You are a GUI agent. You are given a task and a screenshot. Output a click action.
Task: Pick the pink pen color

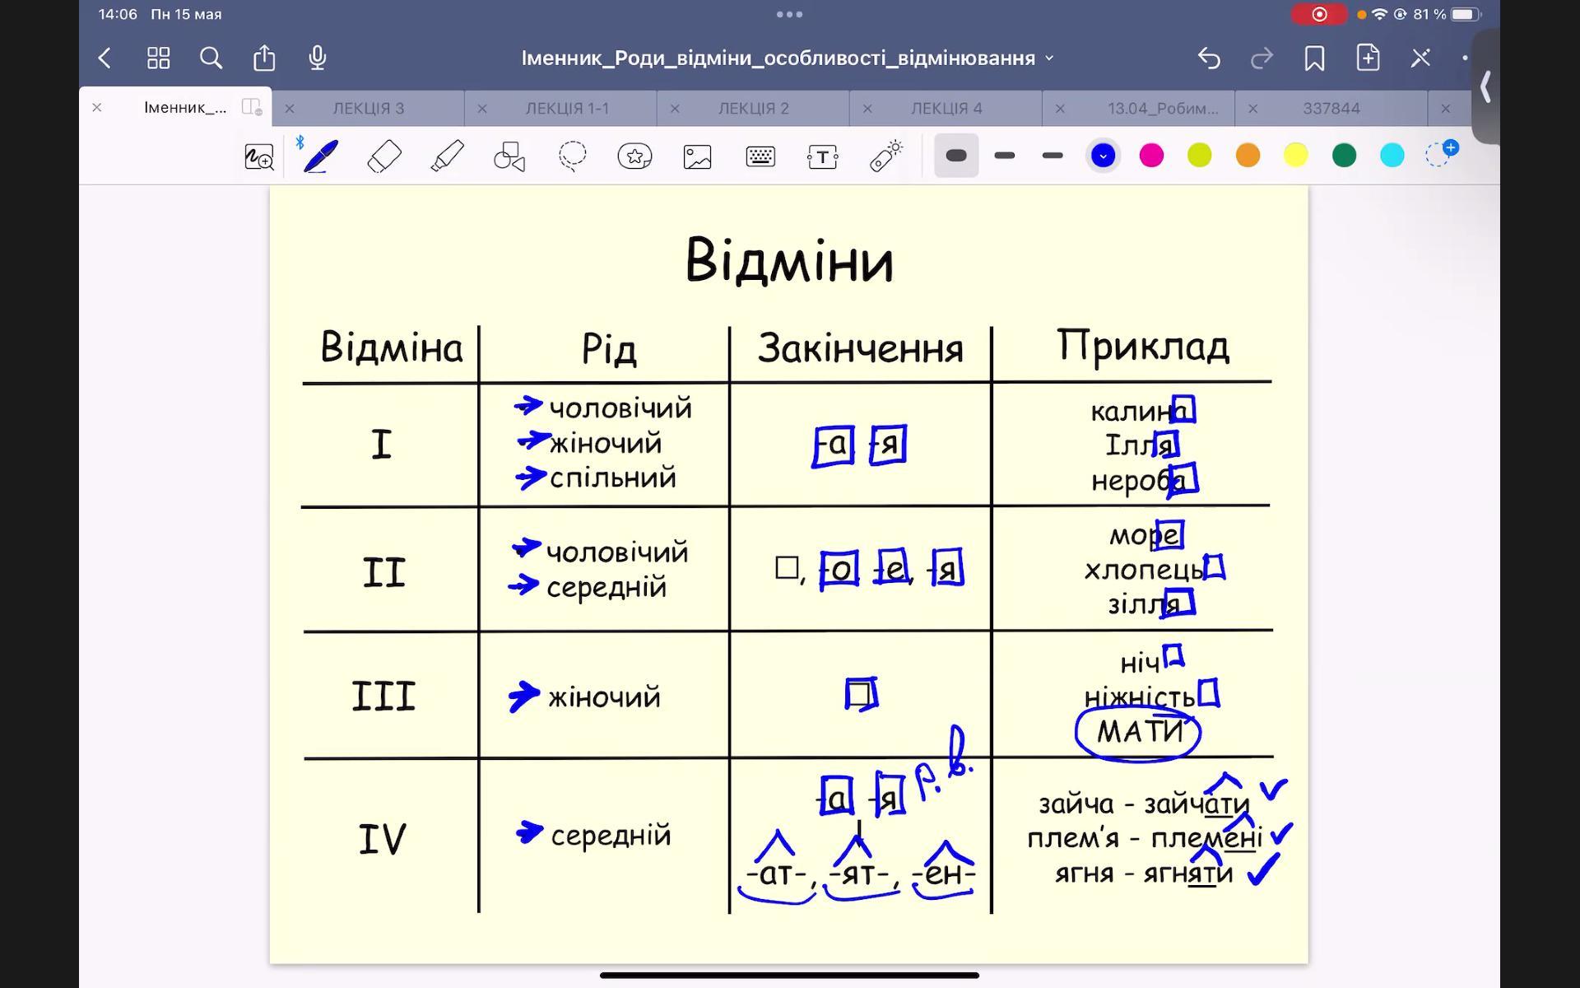(x=1151, y=156)
